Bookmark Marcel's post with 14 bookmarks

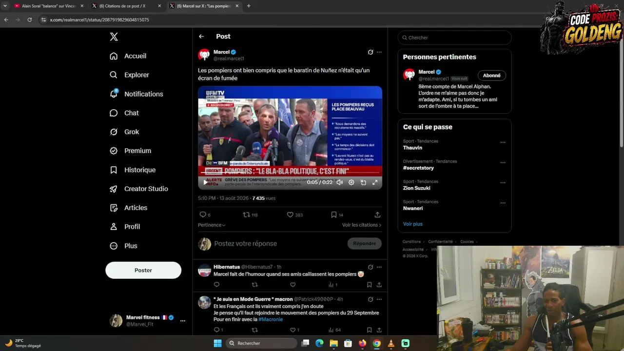pyautogui.click(x=334, y=214)
